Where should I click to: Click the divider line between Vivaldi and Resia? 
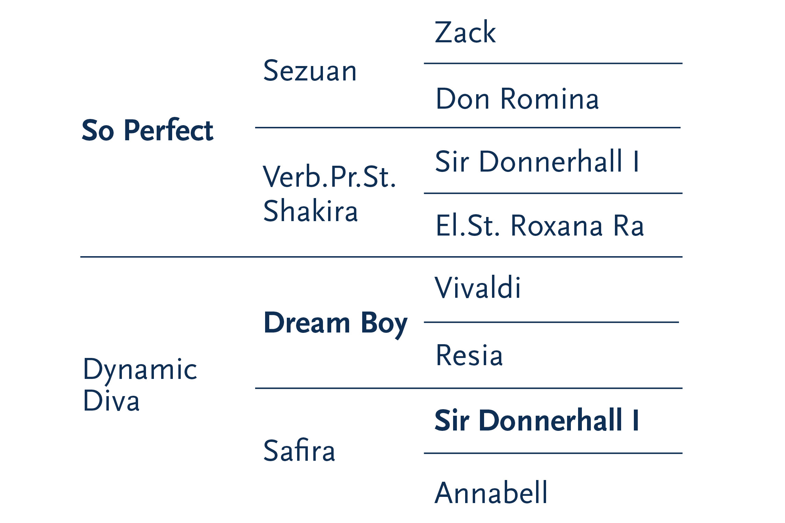click(551, 323)
